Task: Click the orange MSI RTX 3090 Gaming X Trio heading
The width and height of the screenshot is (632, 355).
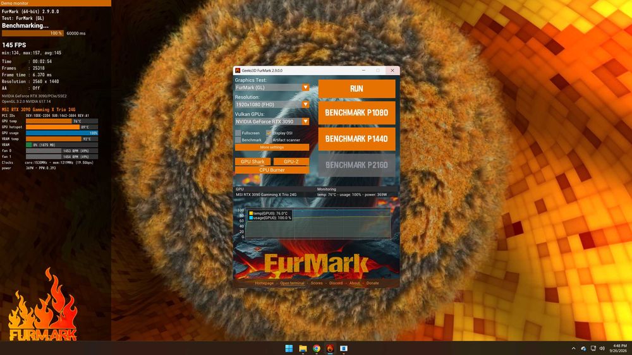Action: click(x=39, y=110)
